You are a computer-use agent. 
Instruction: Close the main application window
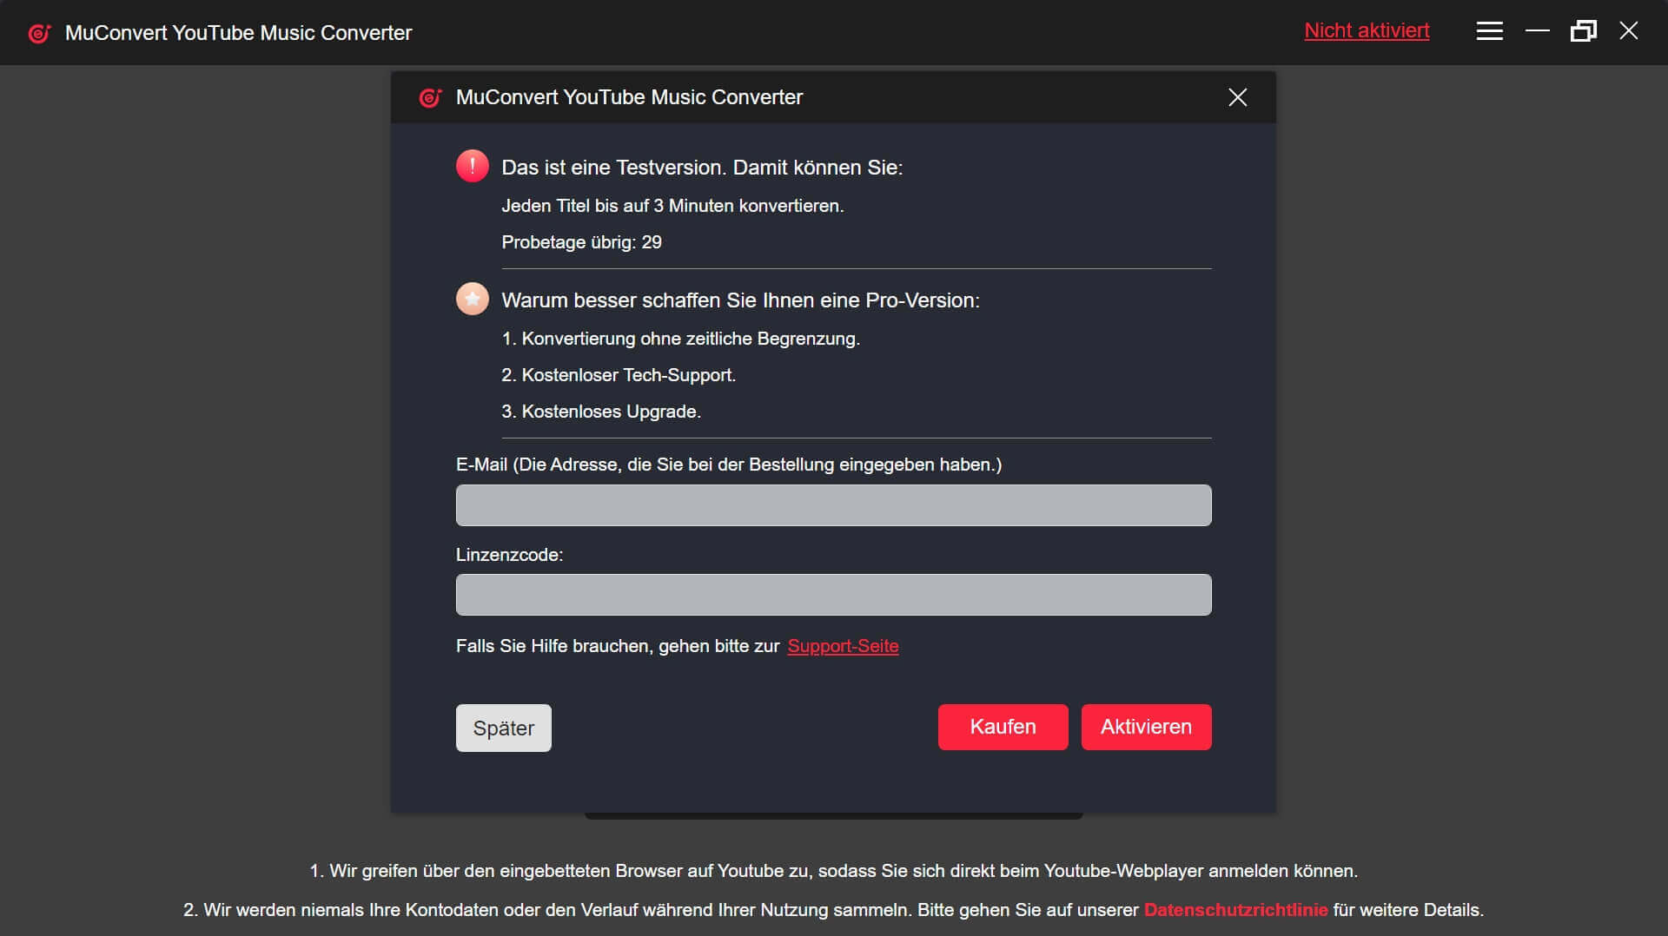(1629, 31)
